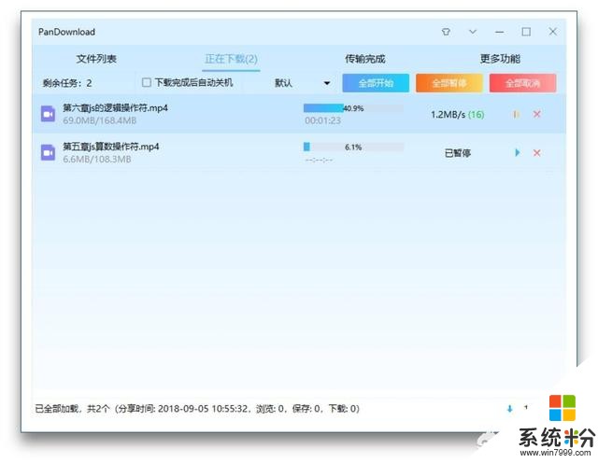598x463 pixels.
Task: Click video file icon of 第六章 row
Action: [48, 114]
